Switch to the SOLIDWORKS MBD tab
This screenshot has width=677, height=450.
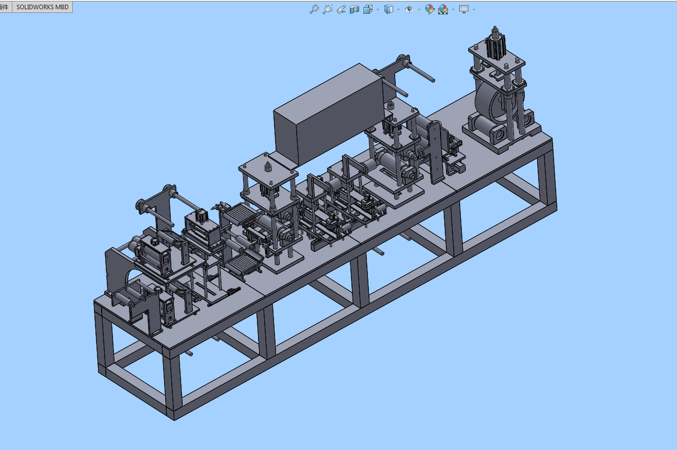[42, 7]
